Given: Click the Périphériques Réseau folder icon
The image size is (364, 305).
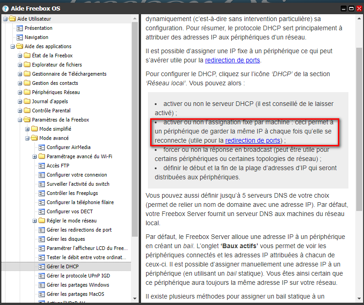Looking at the screenshot, I should point(27,92).
